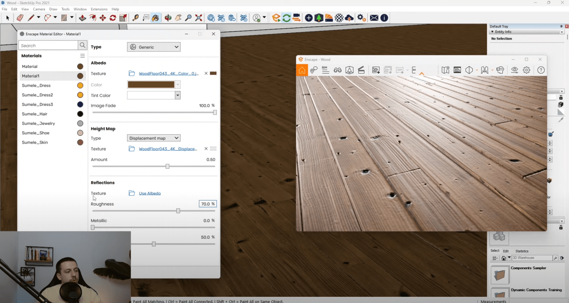Select the Move tool with red arrows
The width and height of the screenshot is (569, 303).
(103, 18)
